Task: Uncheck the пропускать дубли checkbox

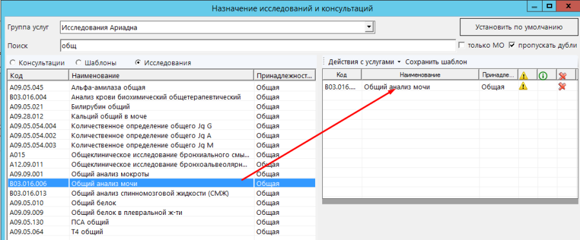Action: (x=512, y=45)
